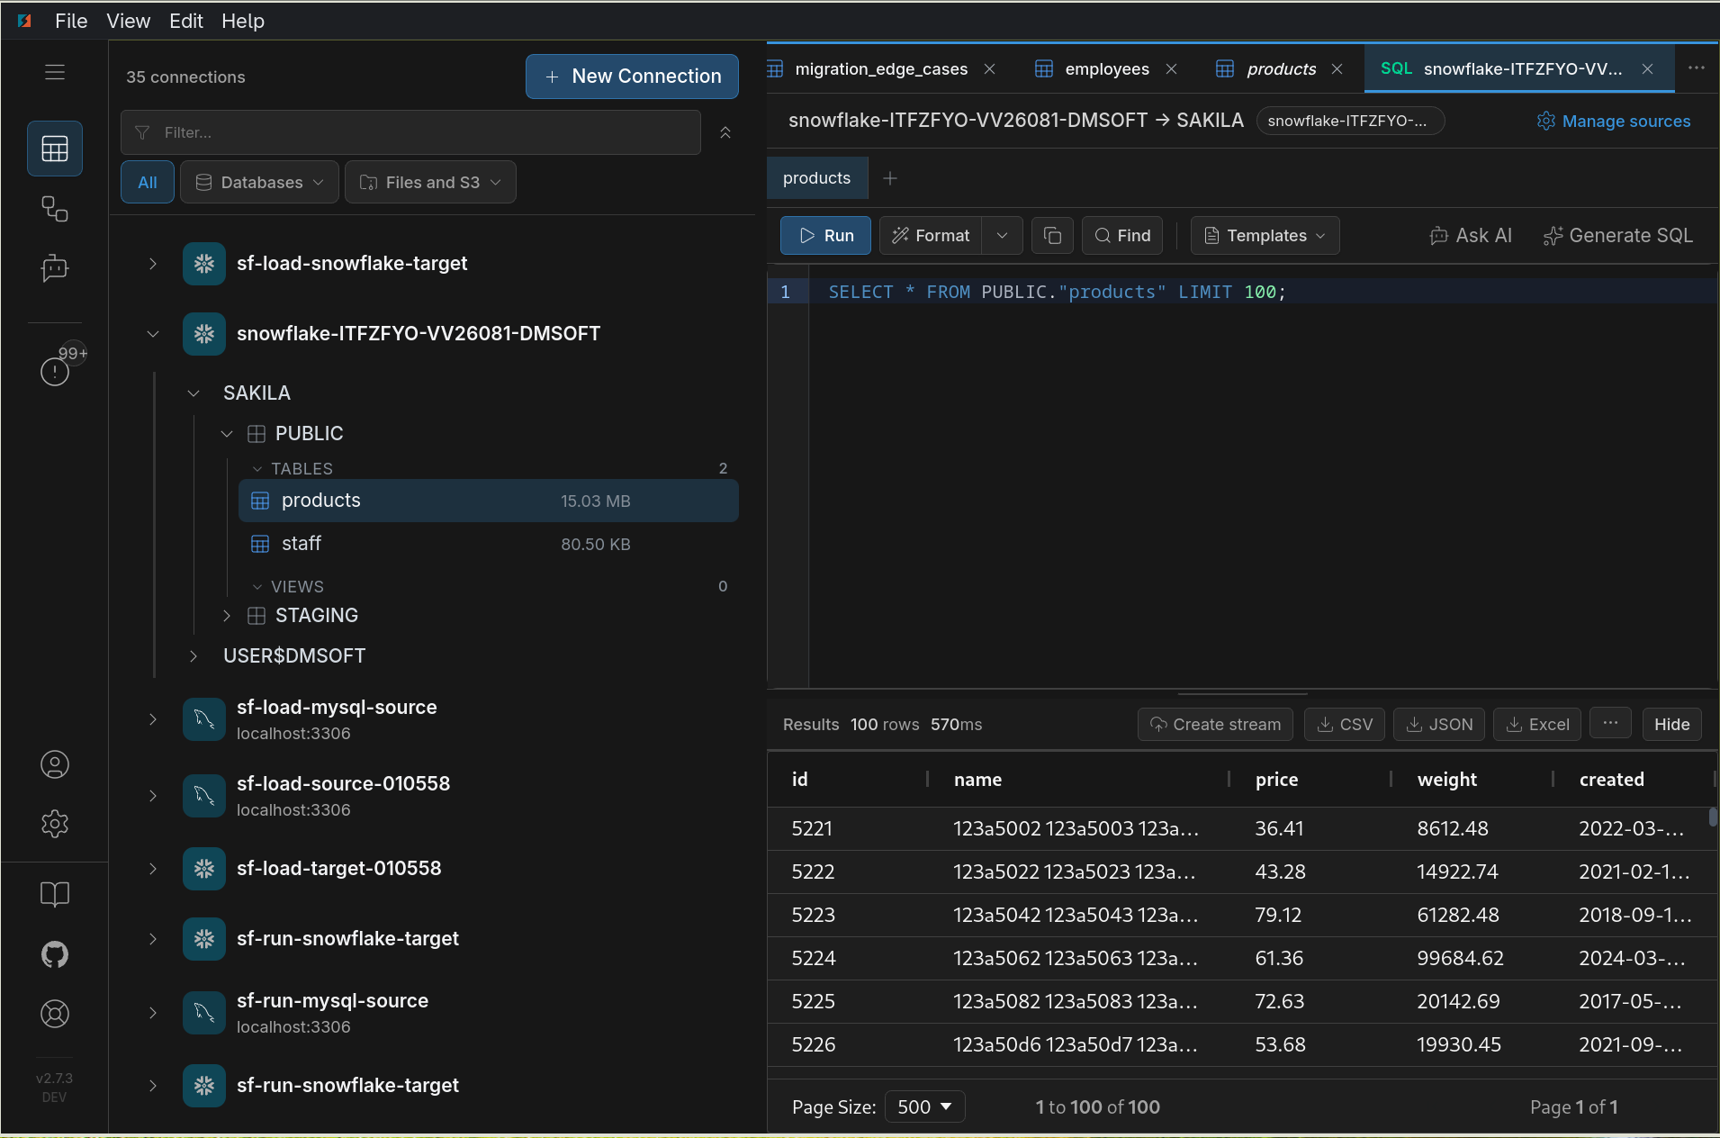The width and height of the screenshot is (1720, 1138).
Task: Collapse the SAKILA database node
Action: click(x=194, y=393)
